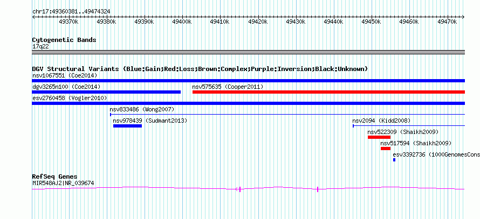Screen dimensions: 480x219
Task: Click the magenta MIR548AJ2 gene line
Action: point(248,189)
